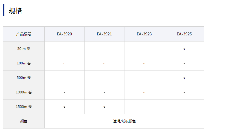Select the 1000m 卷 row label

[24, 92]
